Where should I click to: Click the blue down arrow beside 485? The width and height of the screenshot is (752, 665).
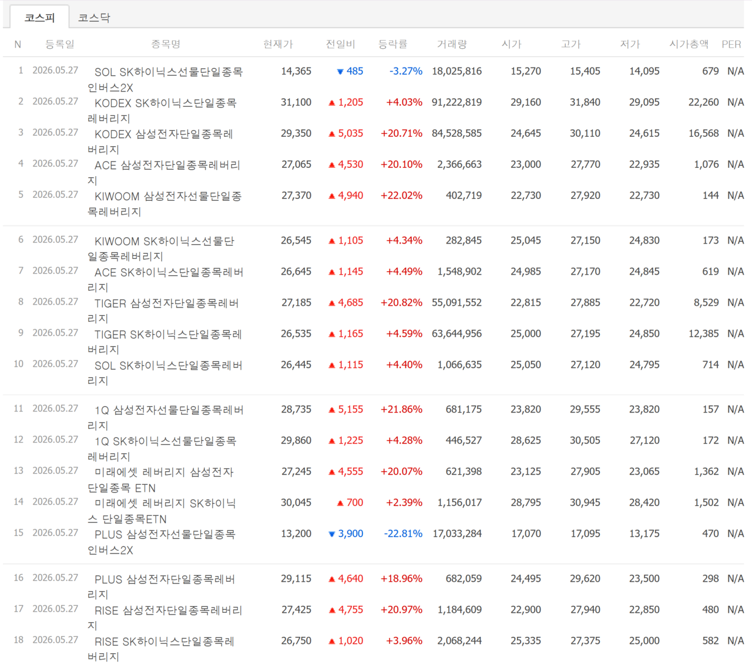(340, 72)
